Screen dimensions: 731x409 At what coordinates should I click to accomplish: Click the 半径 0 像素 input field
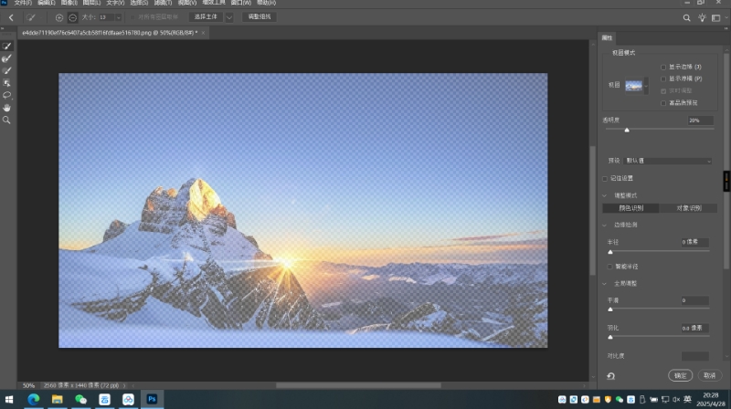pos(695,242)
